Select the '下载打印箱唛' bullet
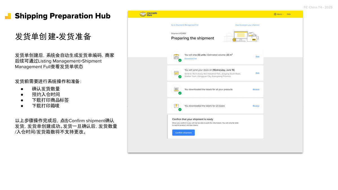The image size is (338, 190). click(x=45, y=106)
